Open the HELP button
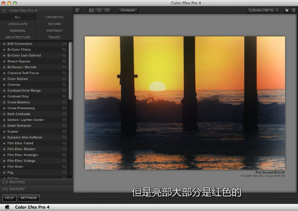Screen dimensions: 298x211 tap(9, 198)
